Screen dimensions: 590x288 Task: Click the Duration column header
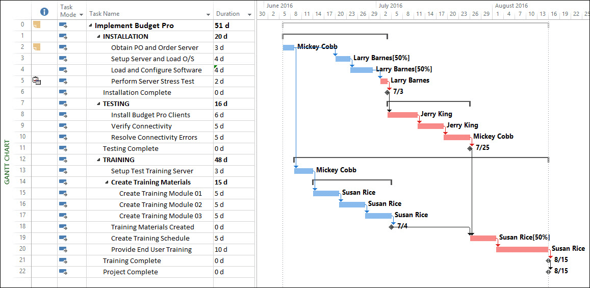(234, 10)
